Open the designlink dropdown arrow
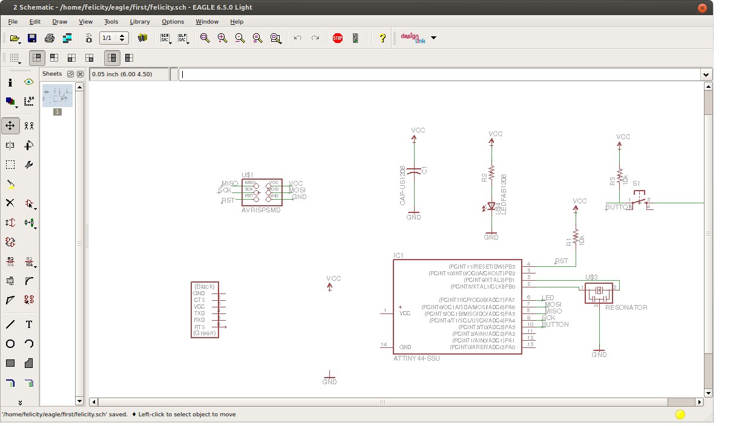736x426 pixels. point(433,38)
